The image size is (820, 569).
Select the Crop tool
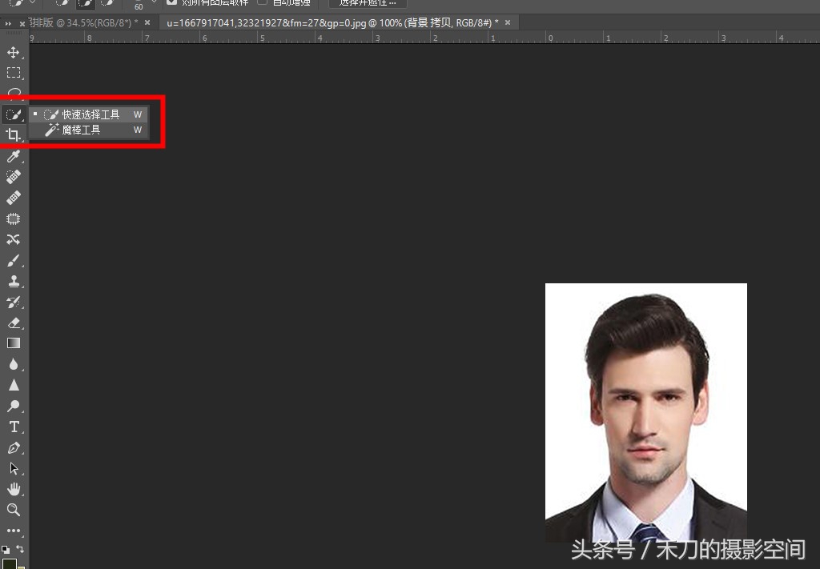click(x=14, y=134)
